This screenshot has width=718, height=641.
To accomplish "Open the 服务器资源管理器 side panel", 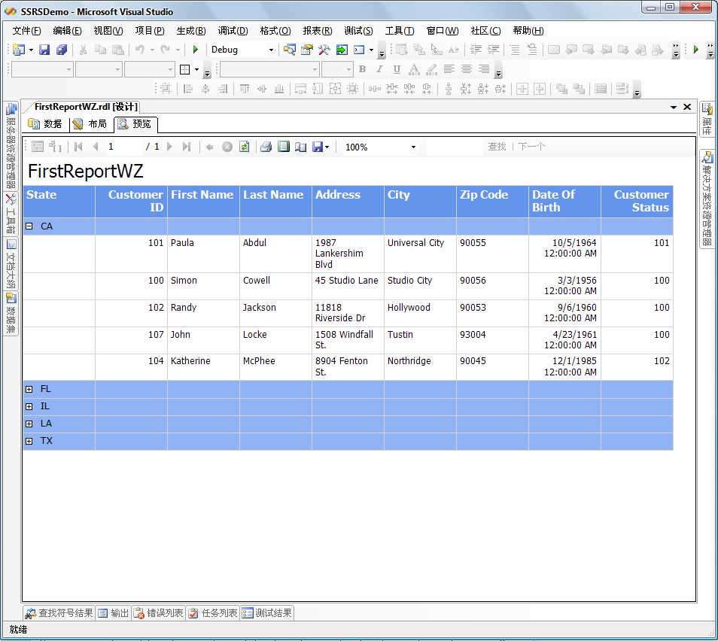I will click(x=11, y=146).
